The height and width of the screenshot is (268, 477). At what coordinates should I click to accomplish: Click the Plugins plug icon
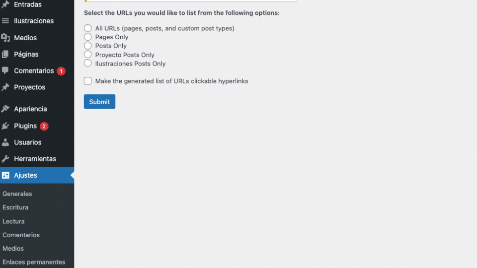point(5,126)
